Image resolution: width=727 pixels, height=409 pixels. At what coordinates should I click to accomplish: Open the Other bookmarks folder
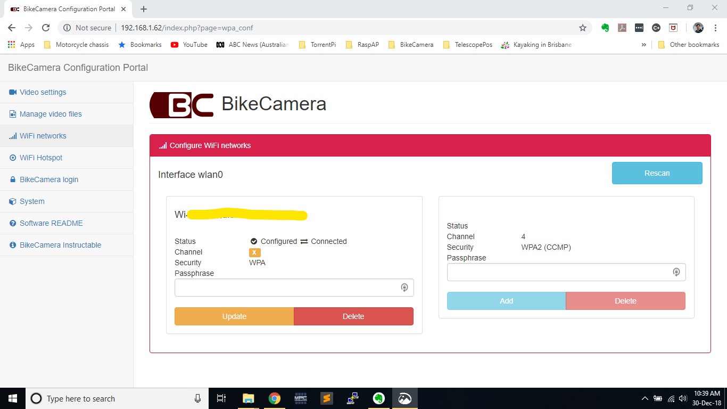[x=689, y=45]
